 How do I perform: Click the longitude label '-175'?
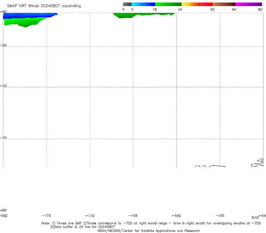(x=46, y=216)
